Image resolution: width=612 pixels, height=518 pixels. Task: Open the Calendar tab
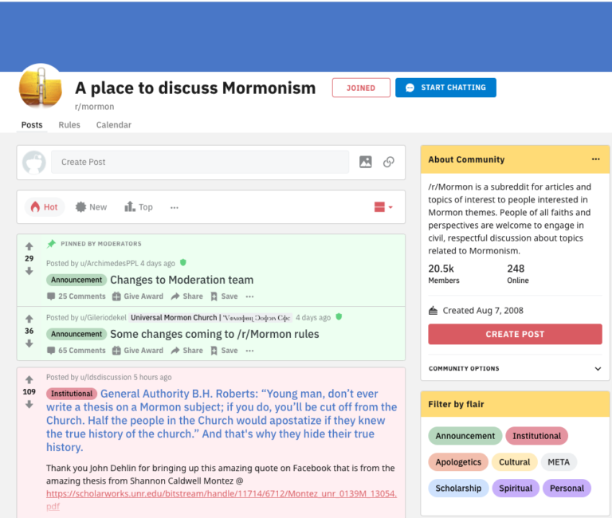[x=113, y=125]
